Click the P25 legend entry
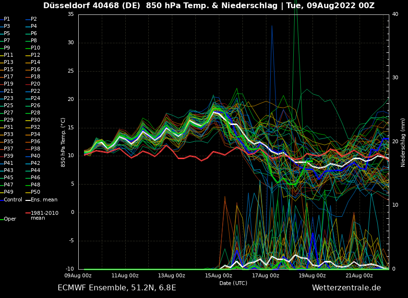408x298 pixels. pos(9,106)
